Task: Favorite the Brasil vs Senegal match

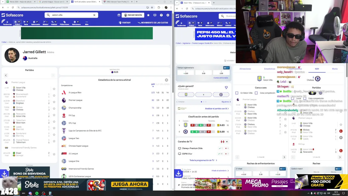Action: point(54,154)
